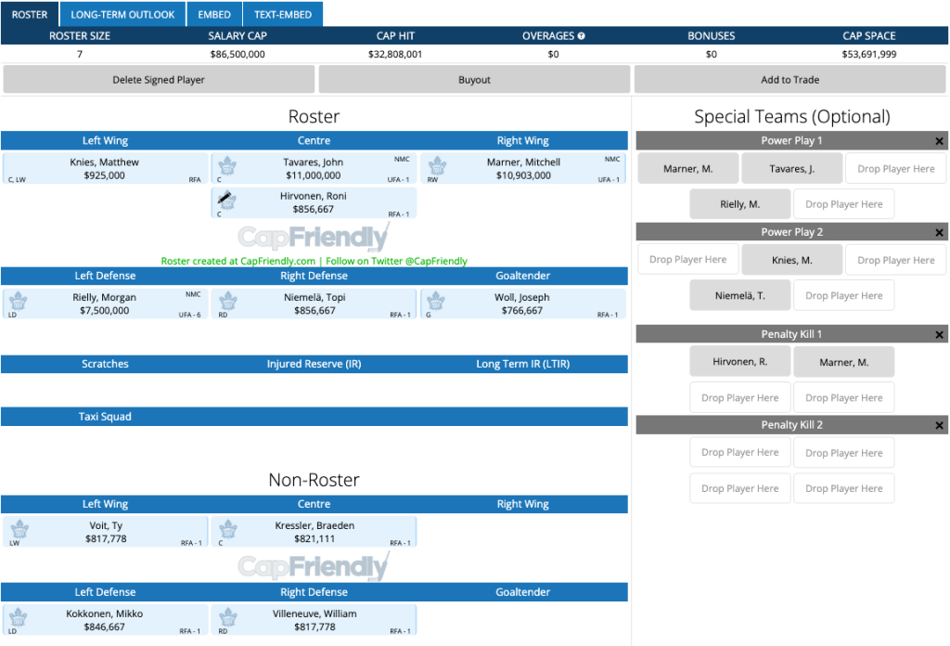950x646 pixels.
Task: Switch to the Long-Term Outlook tab
Action: [122, 15]
